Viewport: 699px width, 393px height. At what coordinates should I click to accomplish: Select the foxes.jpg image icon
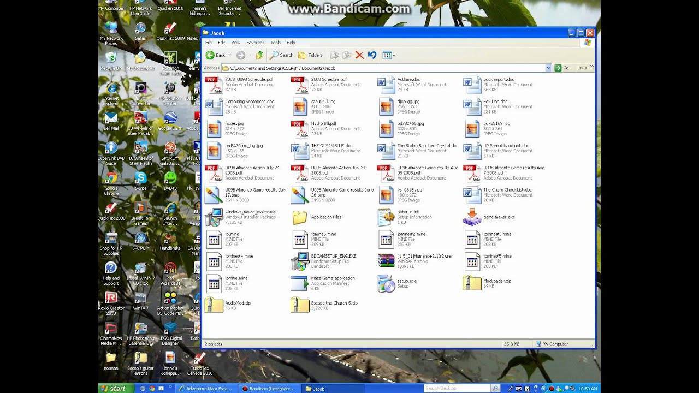point(214,129)
